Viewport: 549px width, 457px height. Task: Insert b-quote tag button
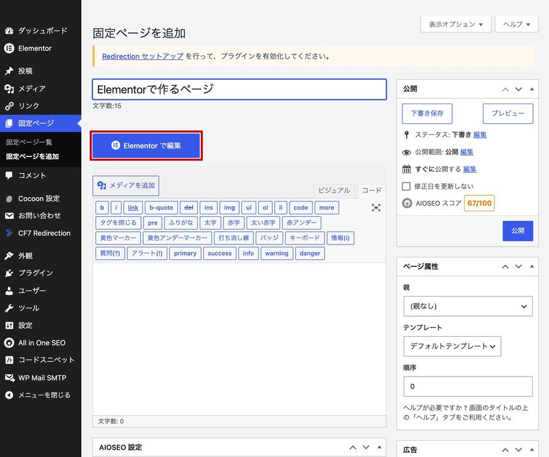[162, 208]
